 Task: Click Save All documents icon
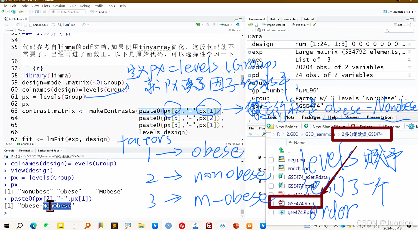[x=37, y=12]
